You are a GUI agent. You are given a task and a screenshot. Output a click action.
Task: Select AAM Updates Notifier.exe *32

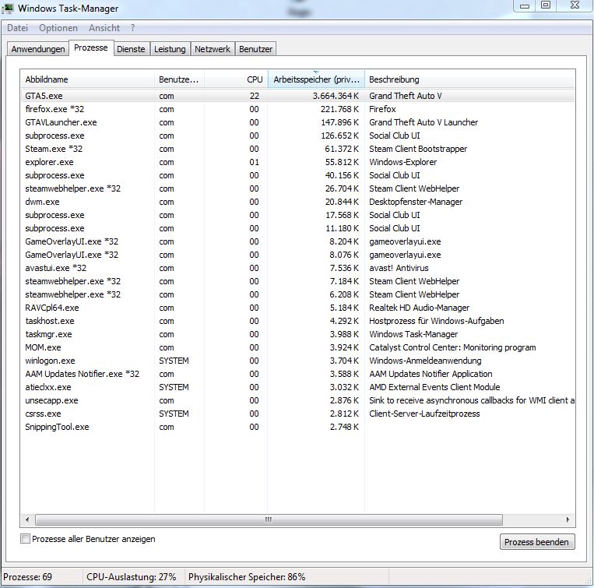[297, 374]
